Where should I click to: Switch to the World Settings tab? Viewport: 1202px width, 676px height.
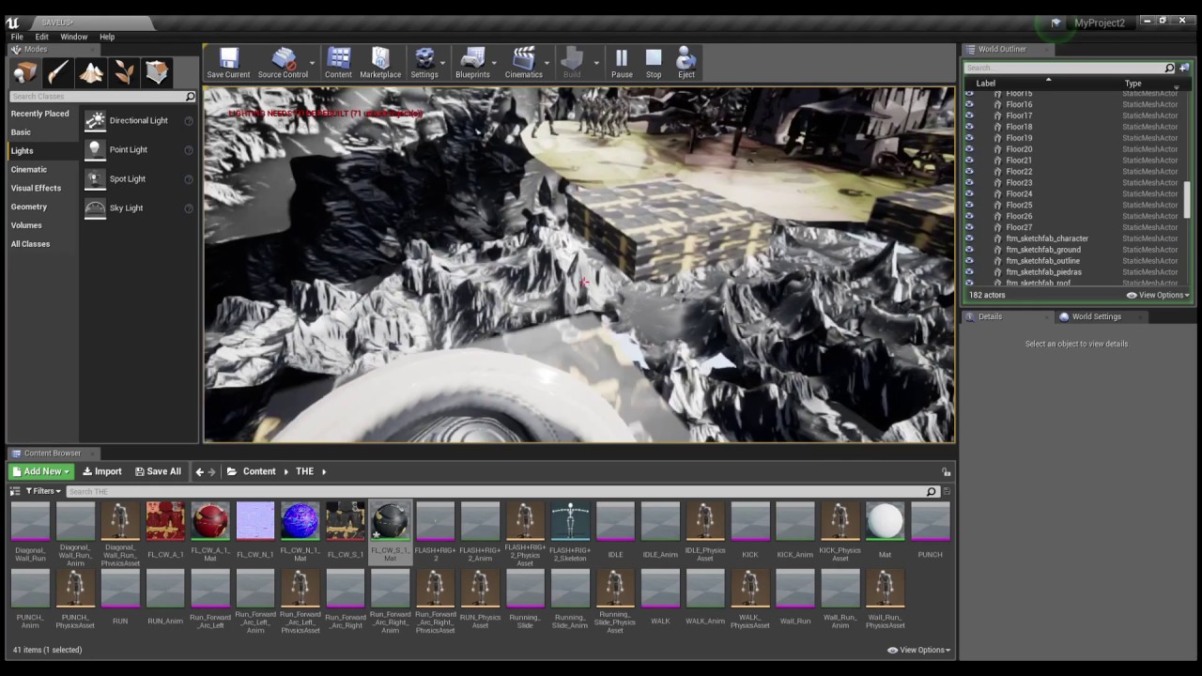(x=1095, y=316)
